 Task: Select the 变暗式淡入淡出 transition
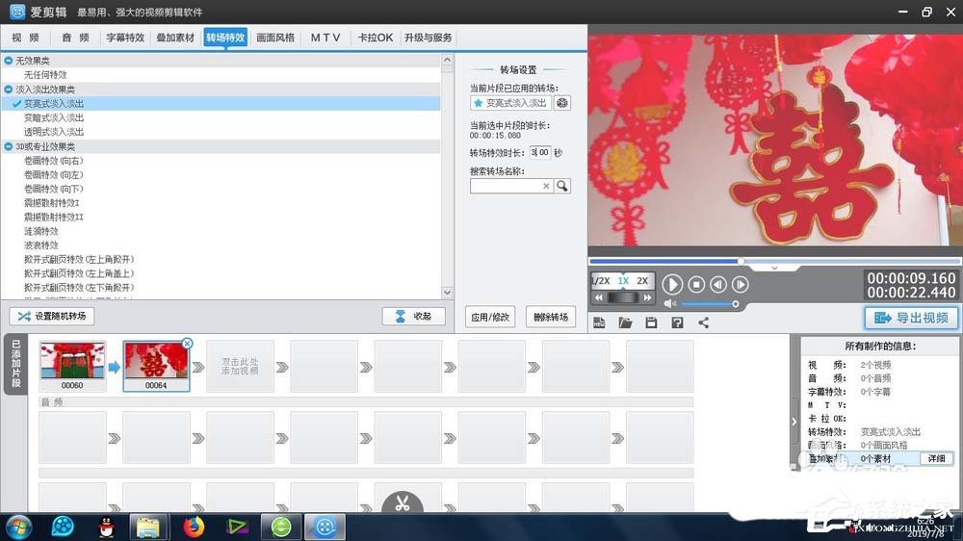54,117
